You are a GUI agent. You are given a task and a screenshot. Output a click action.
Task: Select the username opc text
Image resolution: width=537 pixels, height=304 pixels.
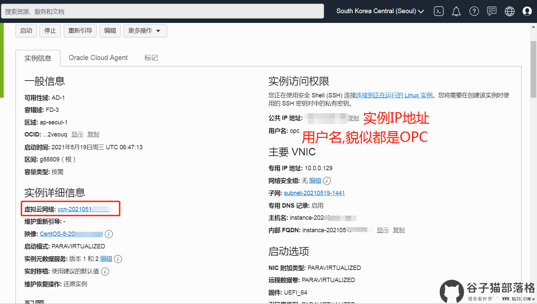tap(295, 131)
